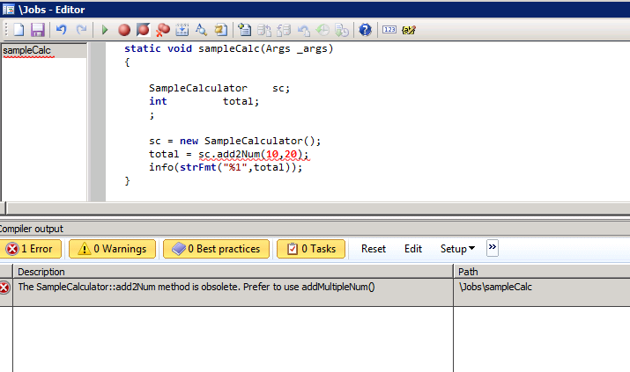The height and width of the screenshot is (372, 630).
Task: Click the New document icon
Action: click(18, 30)
